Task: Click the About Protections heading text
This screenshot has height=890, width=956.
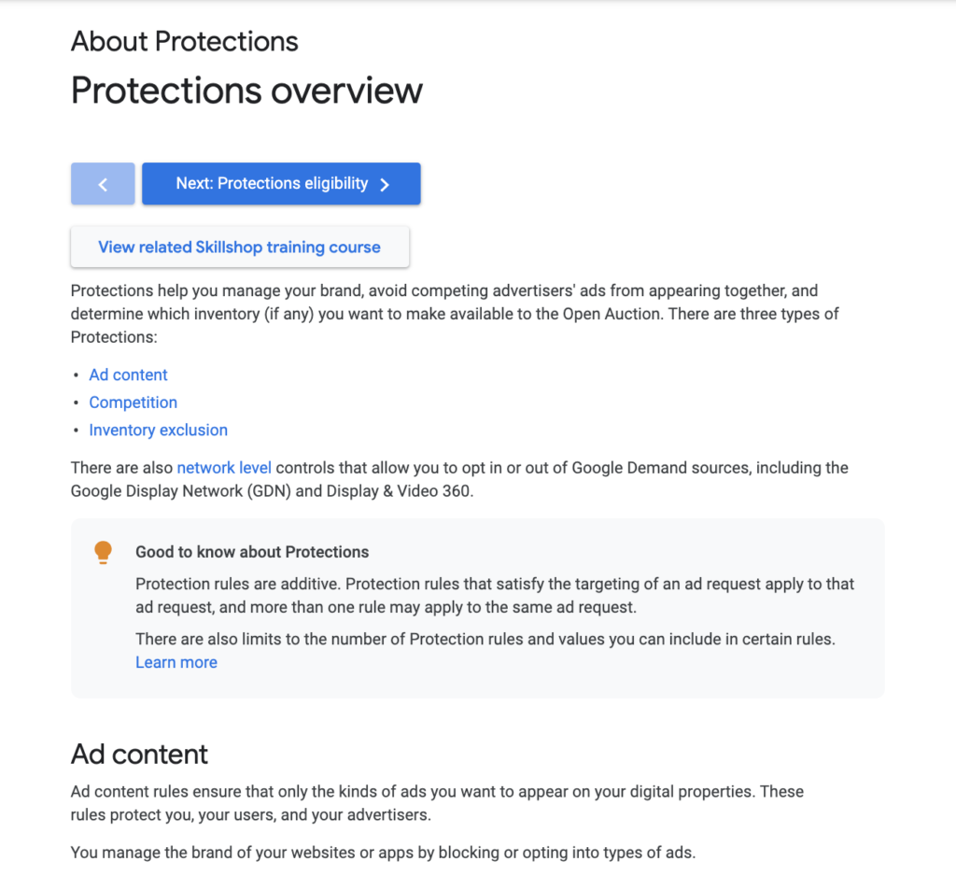Action: click(x=184, y=41)
